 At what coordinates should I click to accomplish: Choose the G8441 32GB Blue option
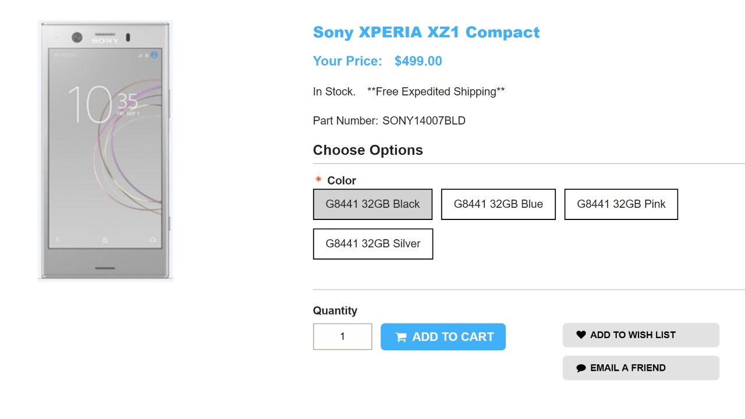[x=498, y=204]
